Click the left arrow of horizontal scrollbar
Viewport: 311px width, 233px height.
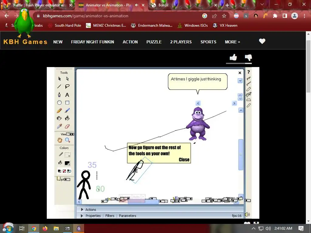[x=79, y=202]
